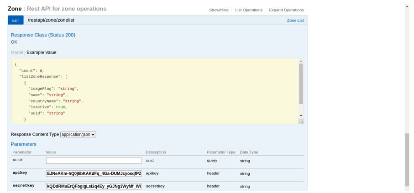Click the example box resize grip
This screenshot has width=414, height=193.
301,122
